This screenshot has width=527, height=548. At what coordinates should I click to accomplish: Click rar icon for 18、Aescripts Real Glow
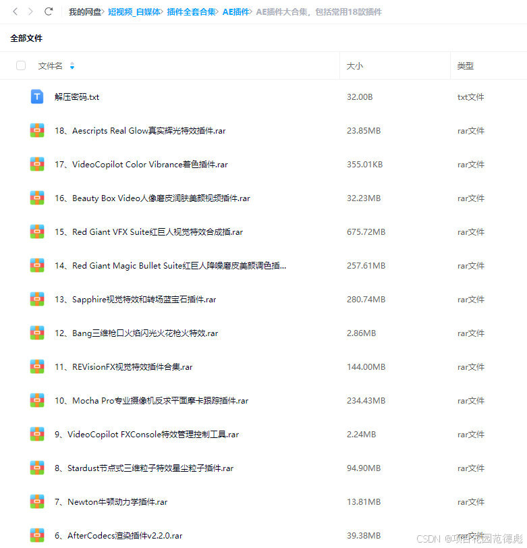point(37,130)
